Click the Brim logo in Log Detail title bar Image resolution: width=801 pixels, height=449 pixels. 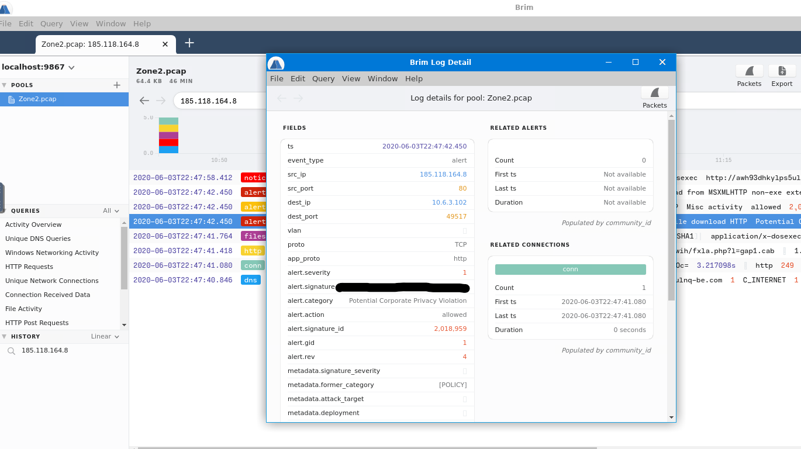click(276, 63)
